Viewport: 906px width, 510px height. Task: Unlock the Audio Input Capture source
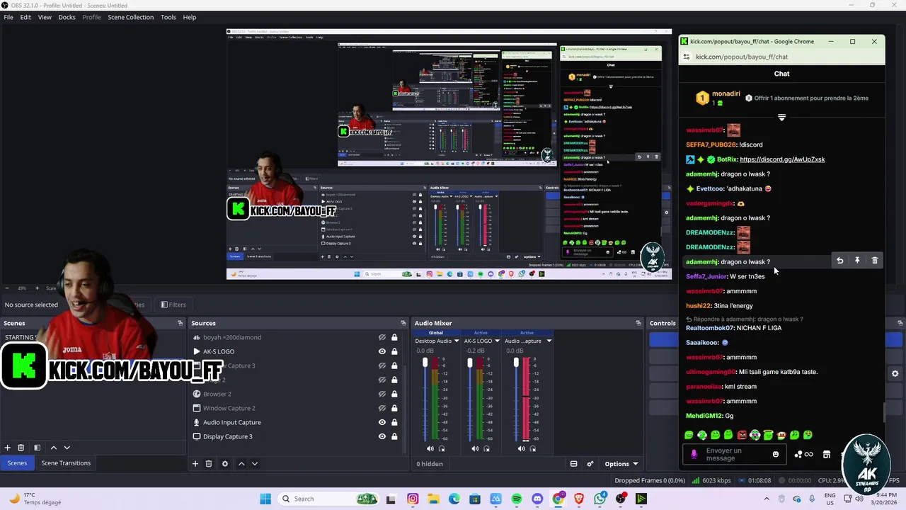coord(394,422)
